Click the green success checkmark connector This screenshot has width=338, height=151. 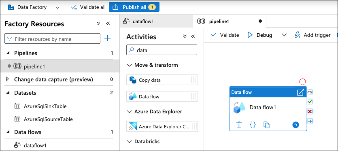[310, 102]
